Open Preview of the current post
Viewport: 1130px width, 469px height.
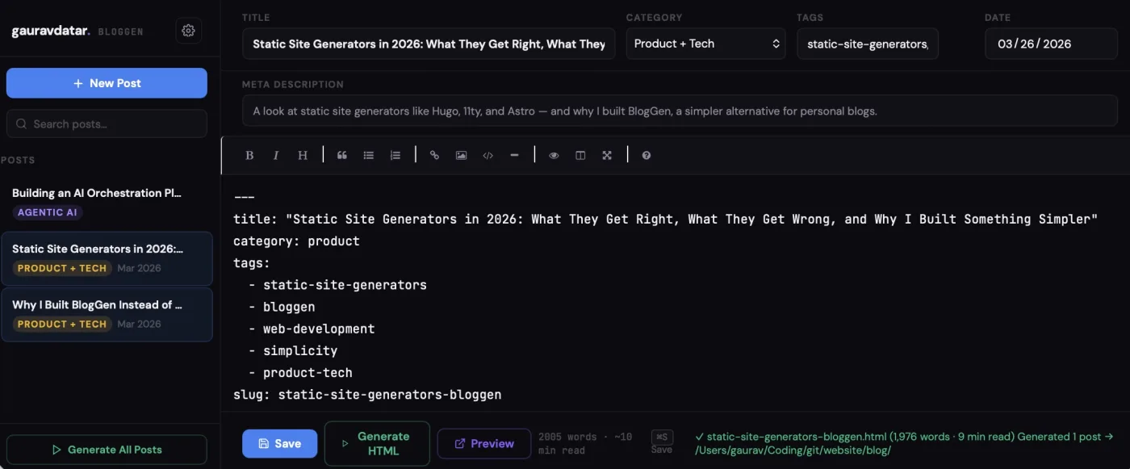[x=483, y=443]
